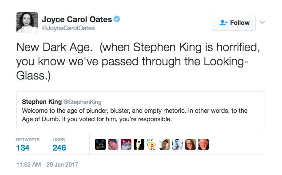Click the blue verified badge icon

click(x=117, y=19)
